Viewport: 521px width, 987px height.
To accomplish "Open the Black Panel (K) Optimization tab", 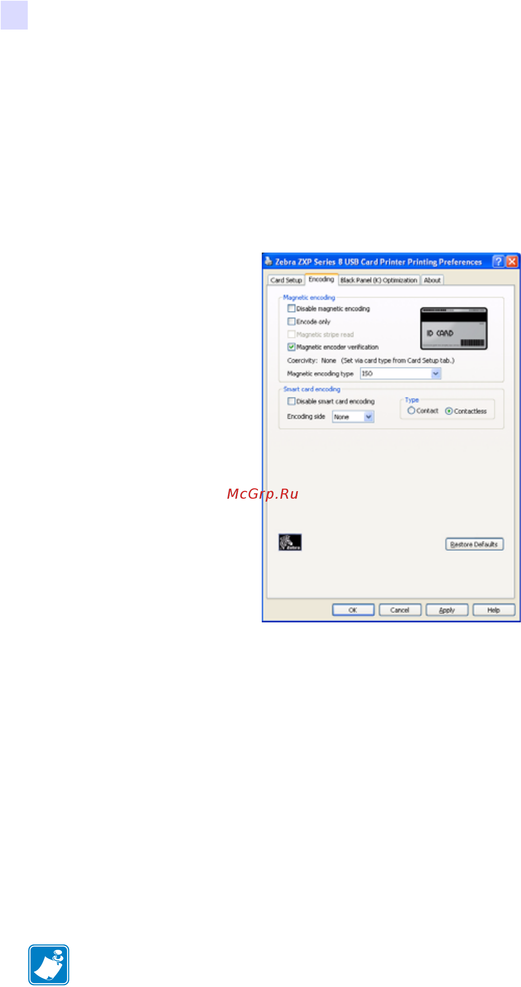I will 379,280.
